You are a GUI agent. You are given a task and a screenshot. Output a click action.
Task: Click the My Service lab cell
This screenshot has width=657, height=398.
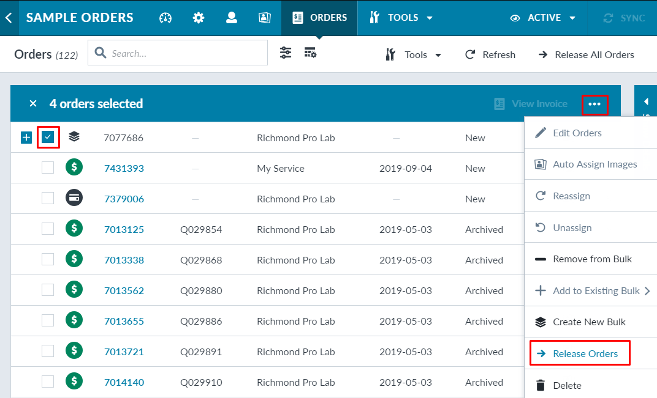pos(281,169)
